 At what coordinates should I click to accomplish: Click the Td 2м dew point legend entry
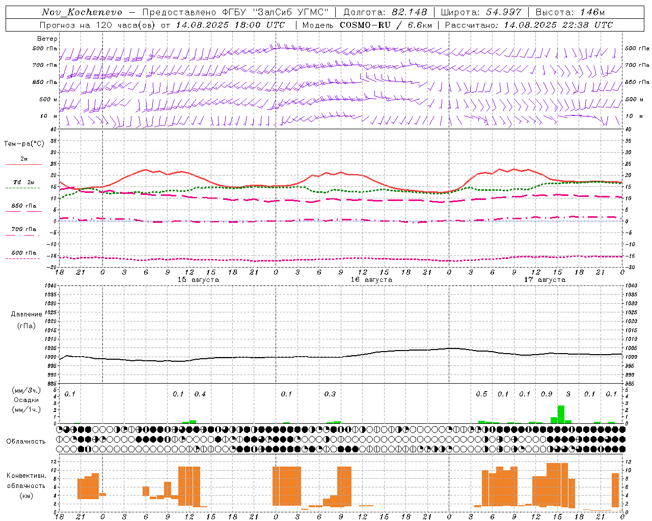tap(24, 182)
